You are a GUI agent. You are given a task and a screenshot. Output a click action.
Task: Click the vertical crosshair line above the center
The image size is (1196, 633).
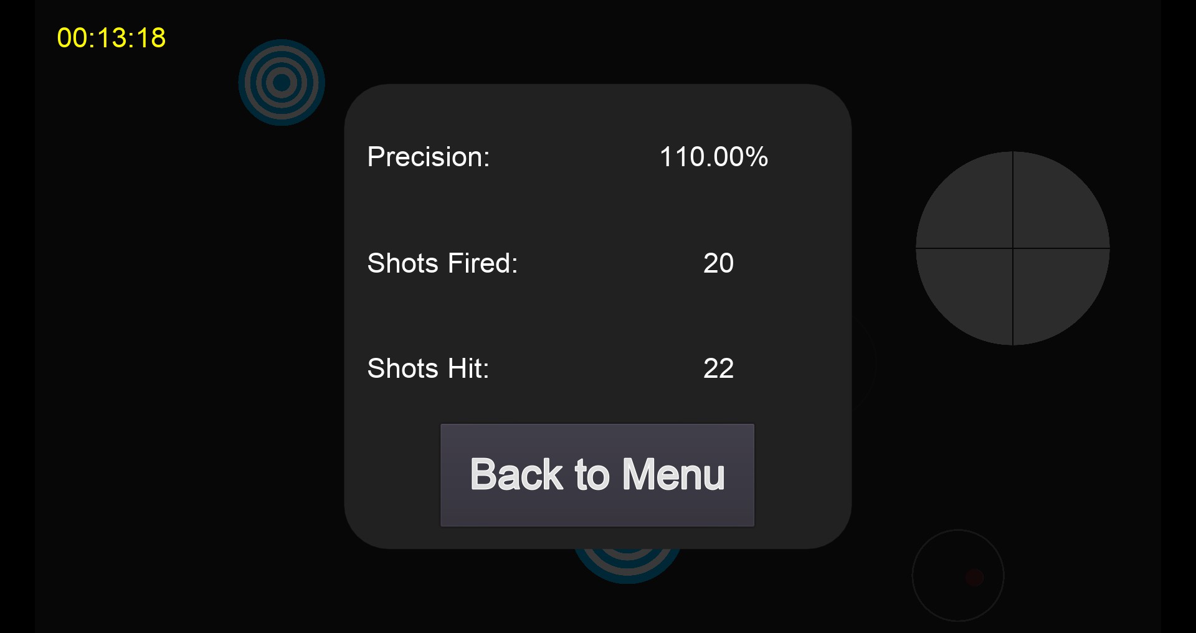click(x=1013, y=199)
